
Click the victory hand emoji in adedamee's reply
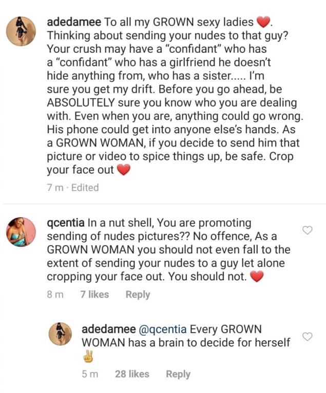[88, 357]
